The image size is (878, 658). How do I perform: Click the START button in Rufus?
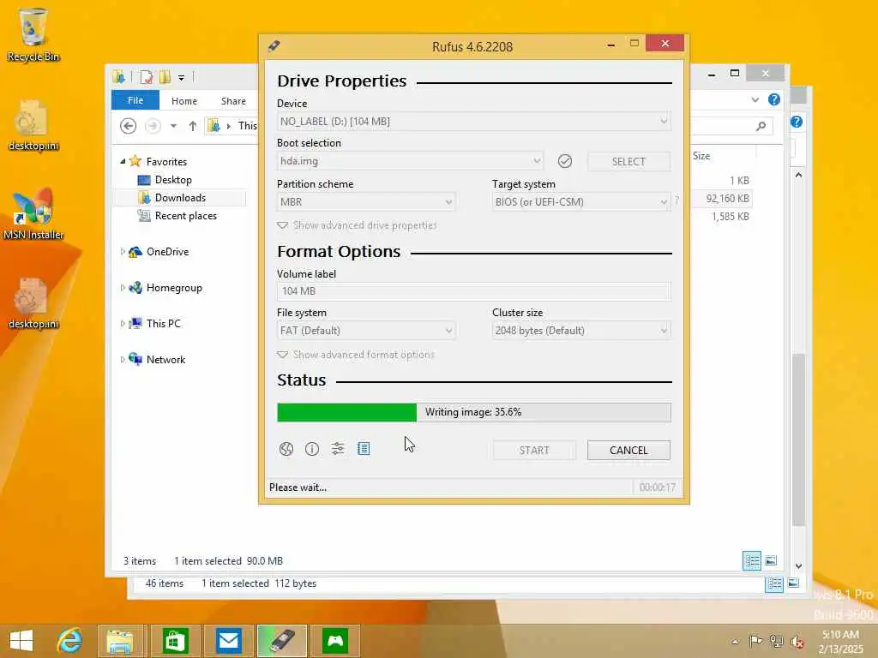click(x=534, y=451)
